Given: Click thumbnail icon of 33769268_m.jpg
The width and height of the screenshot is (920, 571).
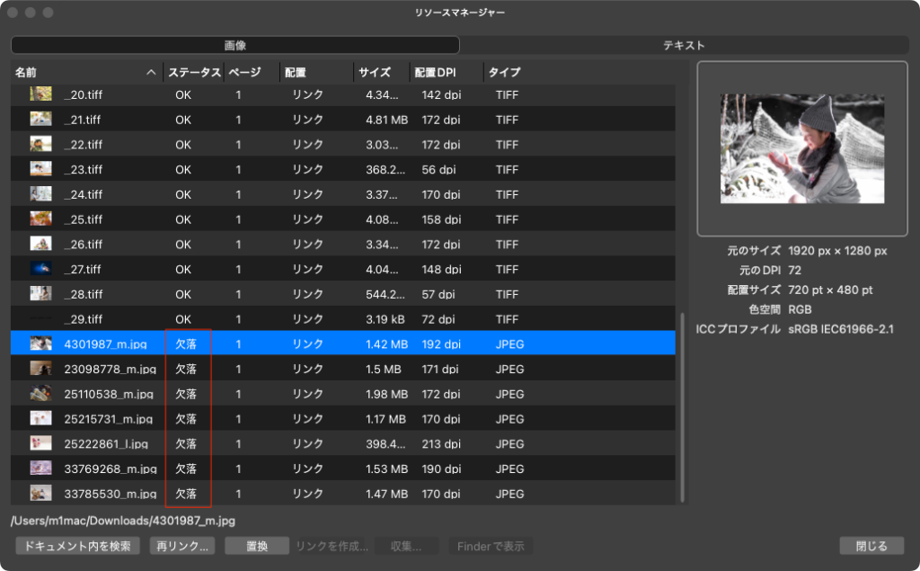Looking at the screenshot, I should click(x=40, y=468).
